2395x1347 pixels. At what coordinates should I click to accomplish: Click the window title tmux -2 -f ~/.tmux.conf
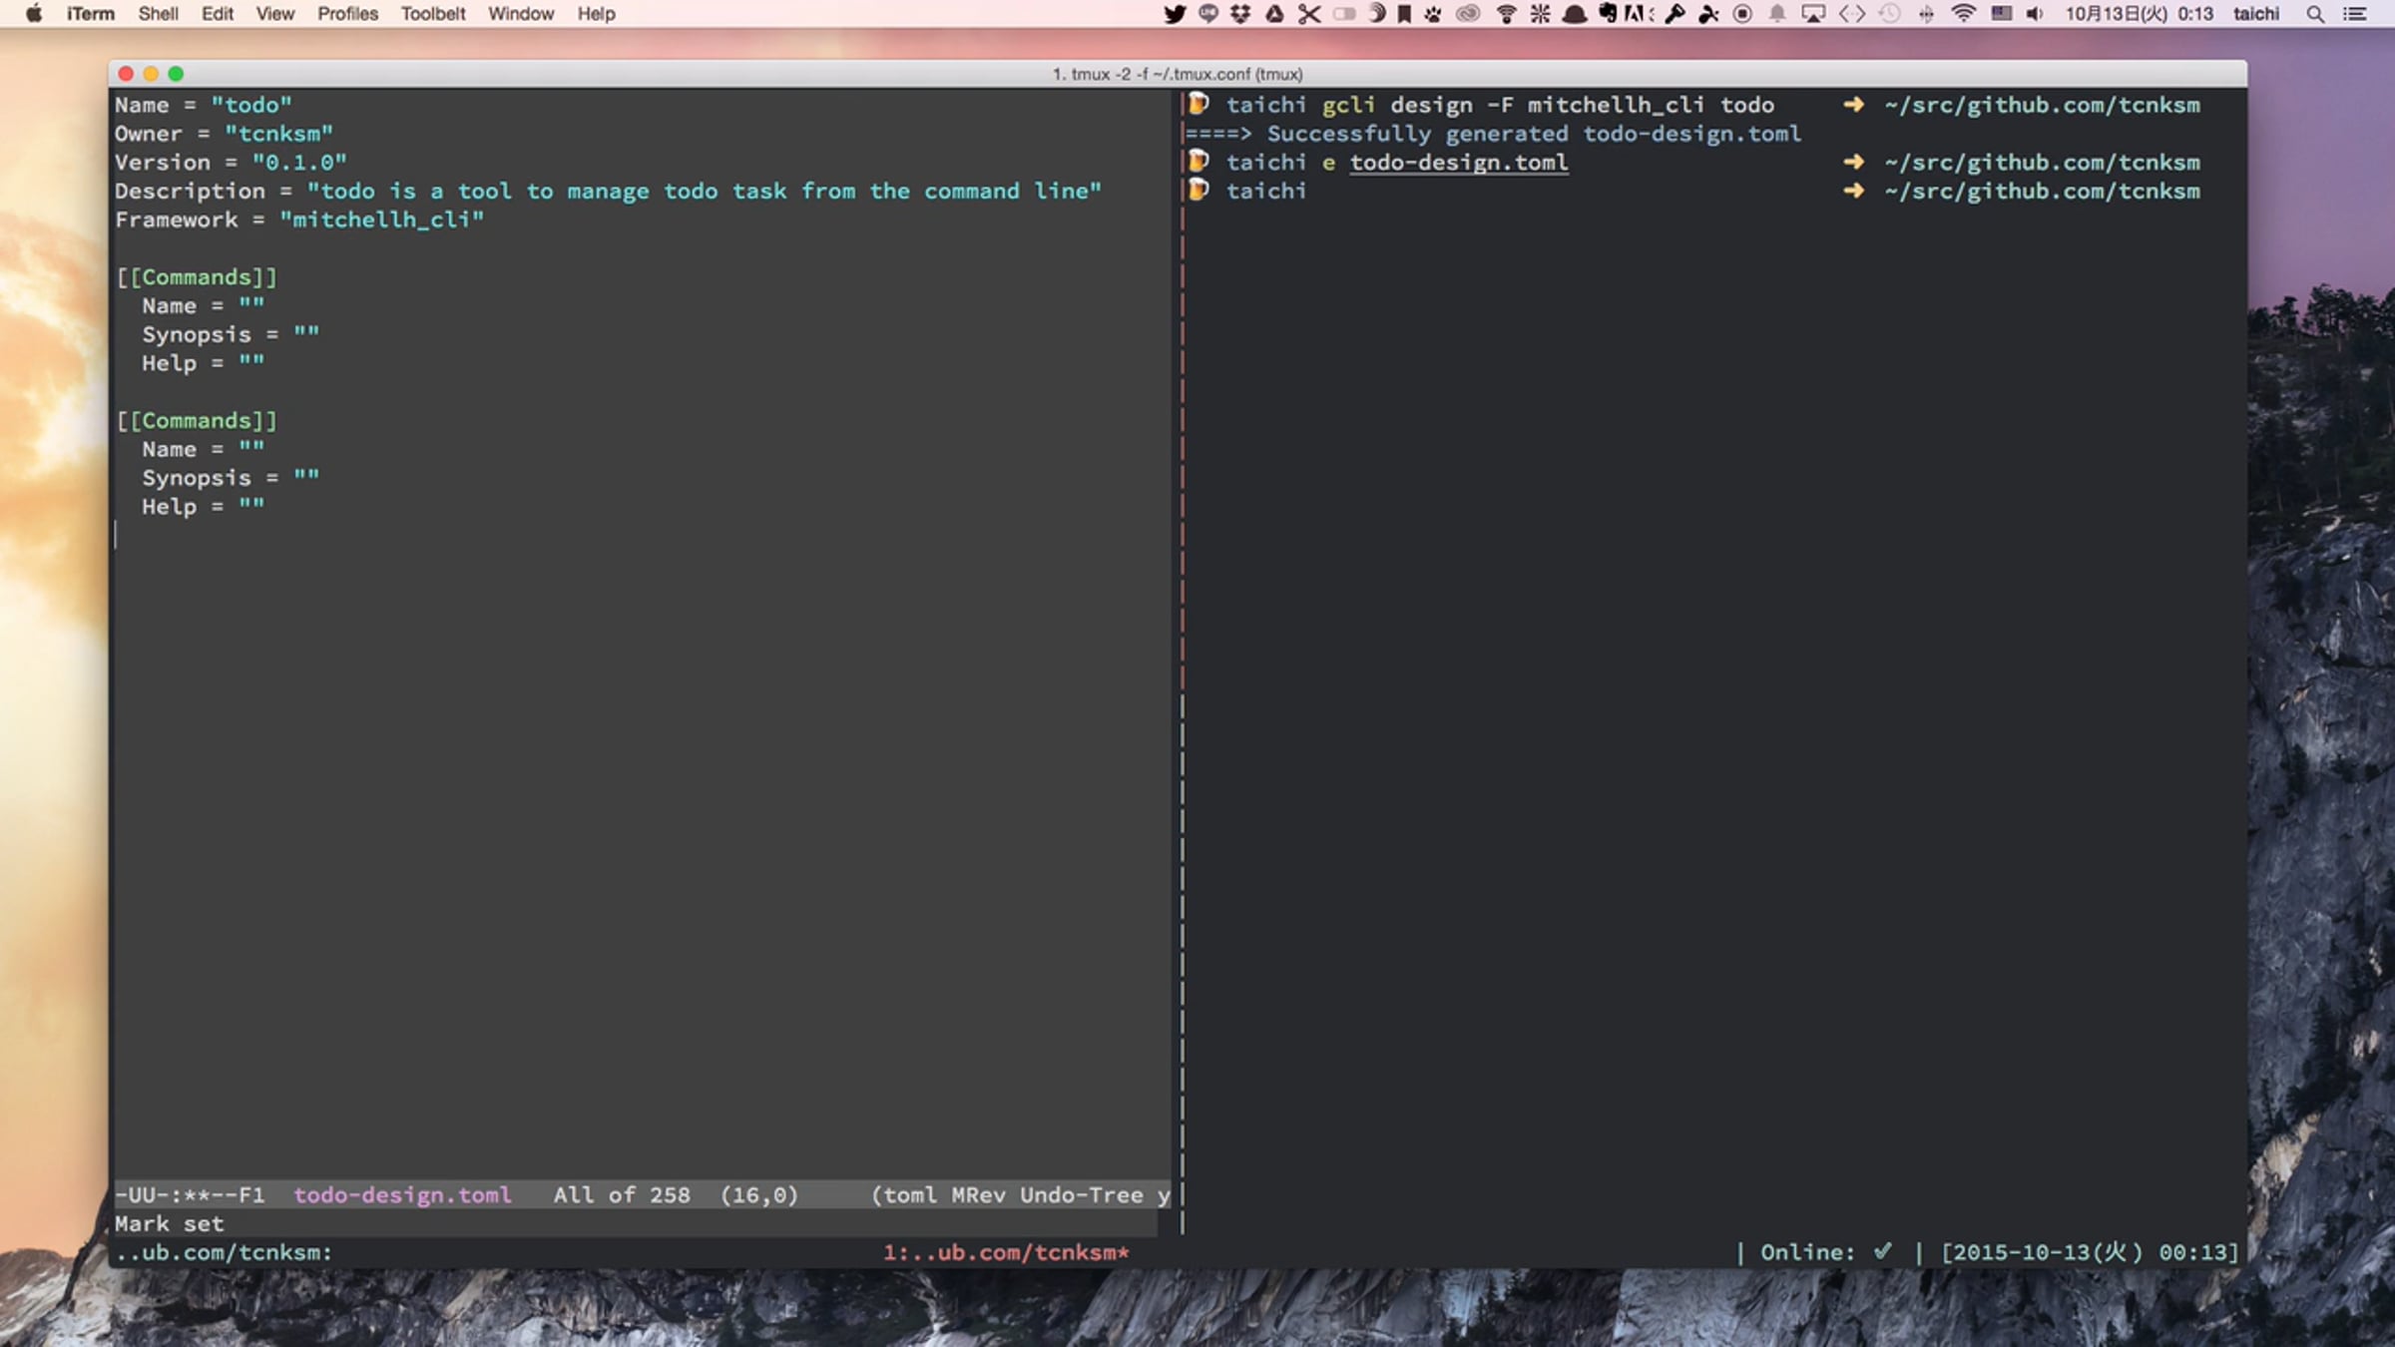(1178, 74)
